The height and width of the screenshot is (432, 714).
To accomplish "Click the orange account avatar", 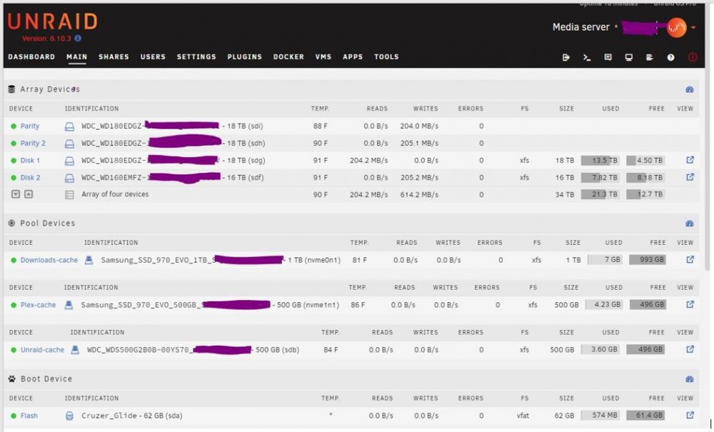I will click(677, 27).
